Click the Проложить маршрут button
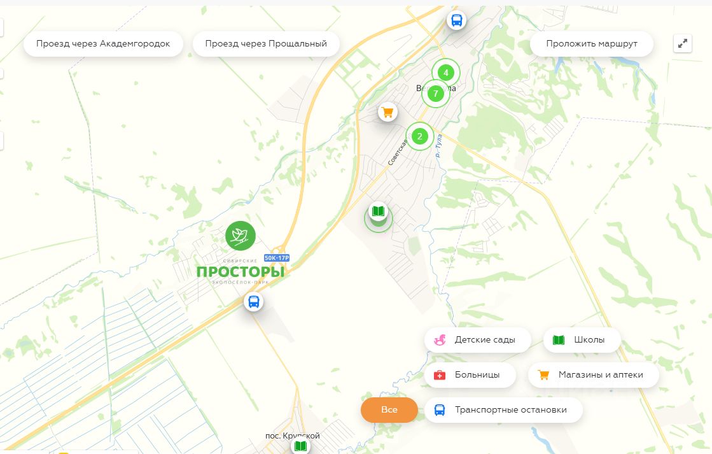Screen dimensions: 712x454 (x=592, y=44)
